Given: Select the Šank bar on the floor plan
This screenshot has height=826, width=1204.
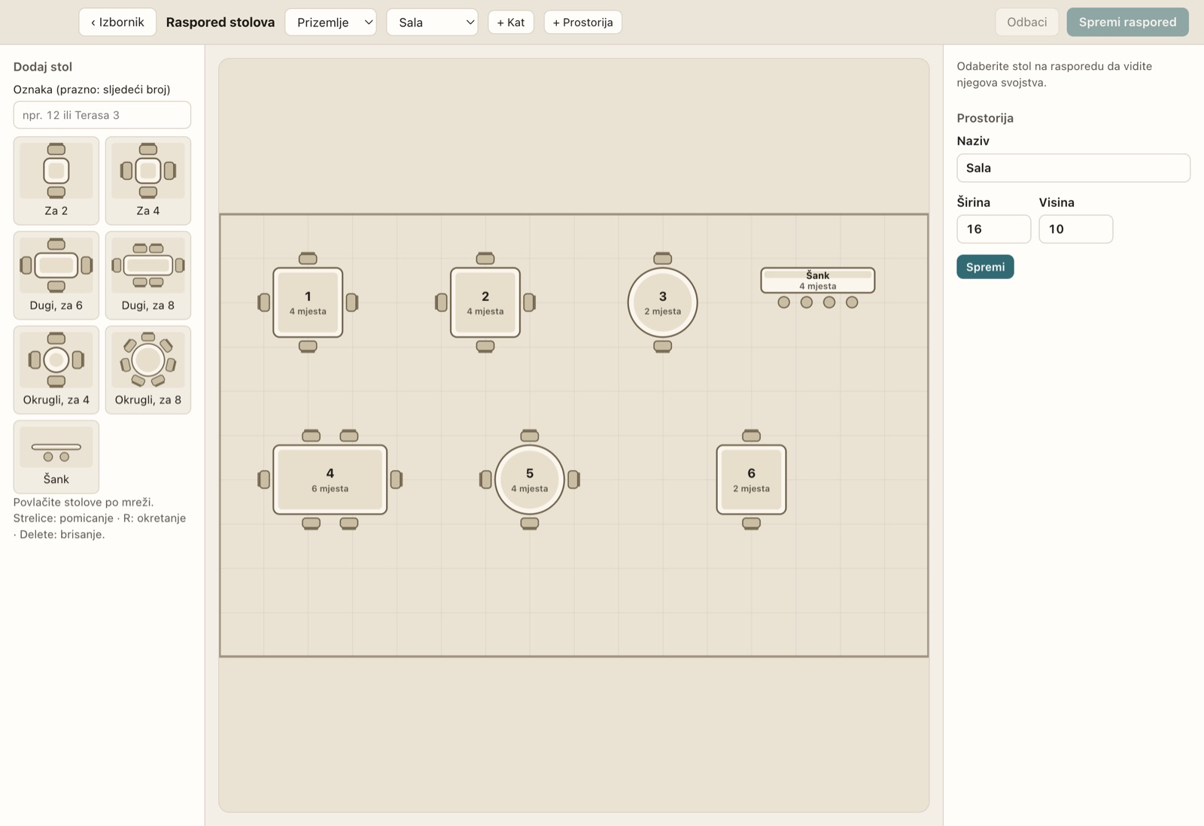Looking at the screenshot, I should click(x=818, y=281).
